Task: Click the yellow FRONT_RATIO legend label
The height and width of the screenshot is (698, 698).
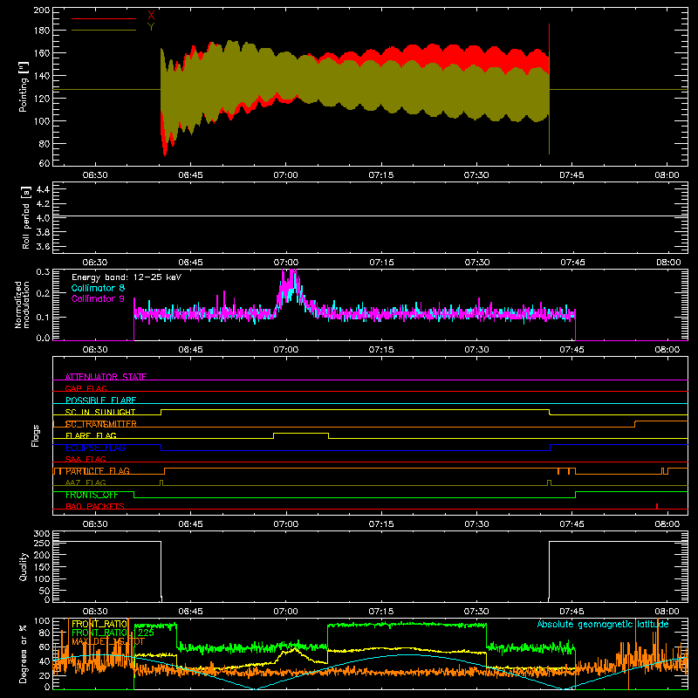Action: [x=99, y=624]
